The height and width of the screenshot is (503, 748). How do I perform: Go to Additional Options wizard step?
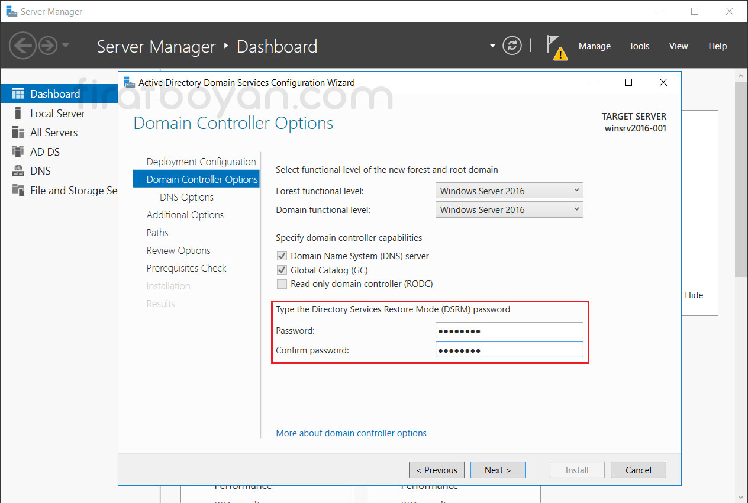185,215
